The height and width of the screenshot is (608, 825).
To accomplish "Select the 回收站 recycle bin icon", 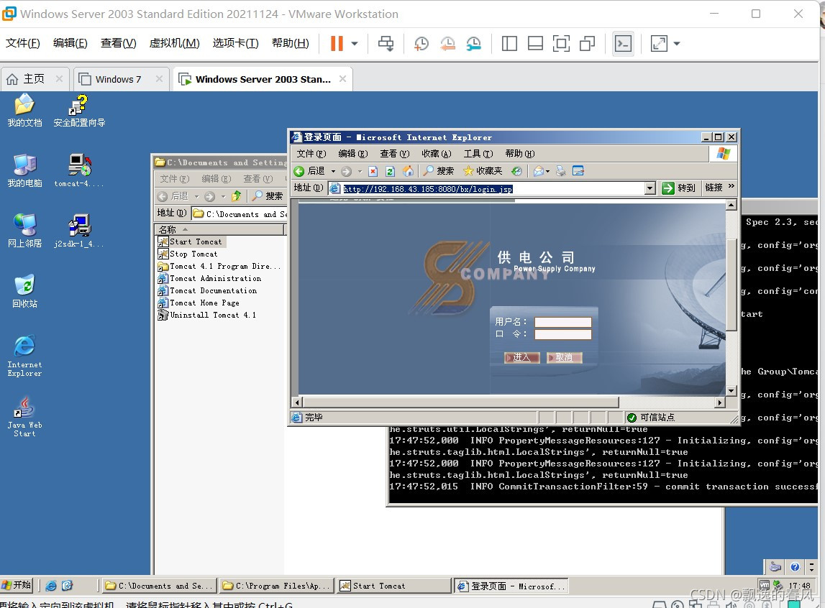I will [x=24, y=291].
